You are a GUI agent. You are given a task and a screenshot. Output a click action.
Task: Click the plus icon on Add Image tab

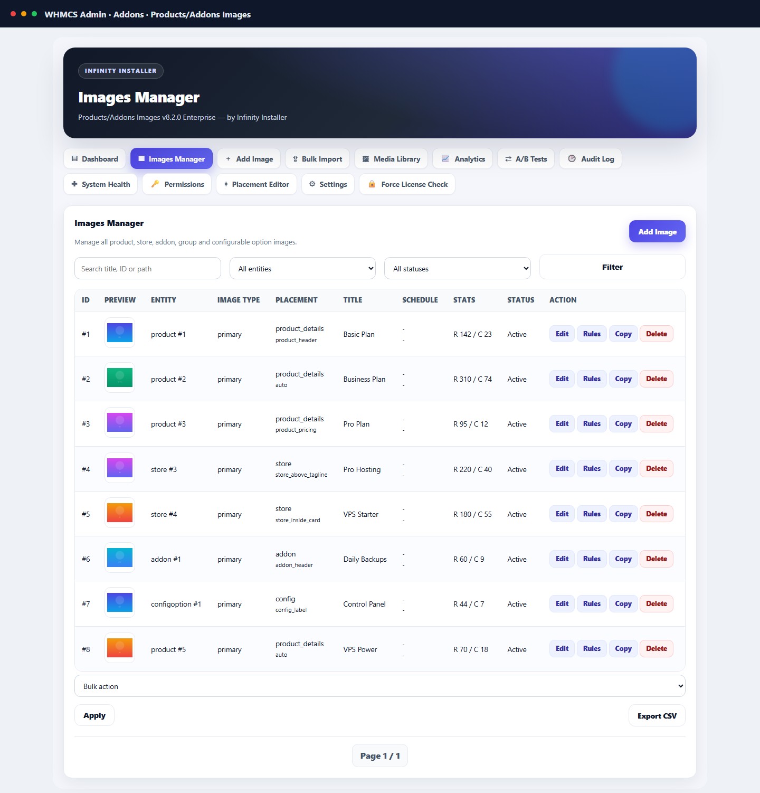point(228,159)
